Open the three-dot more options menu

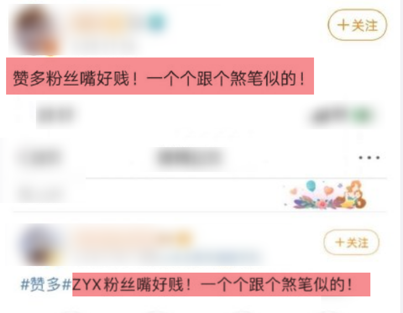click(x=369, y=158)
